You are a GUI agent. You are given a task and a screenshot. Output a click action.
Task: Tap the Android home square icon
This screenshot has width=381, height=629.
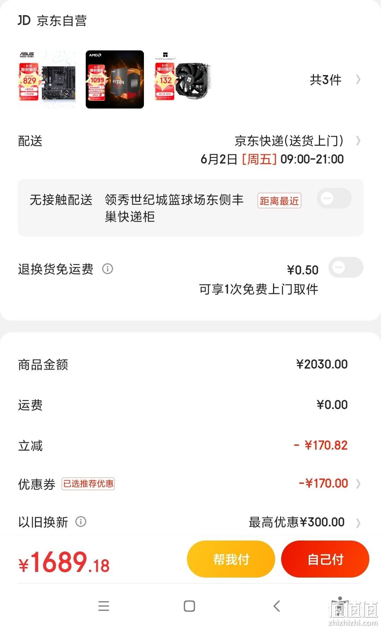[189, 606]
